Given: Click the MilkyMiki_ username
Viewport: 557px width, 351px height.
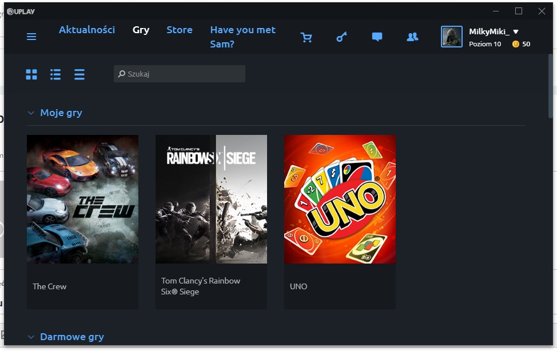Looking at the screenshot, I should click(489, 31).
